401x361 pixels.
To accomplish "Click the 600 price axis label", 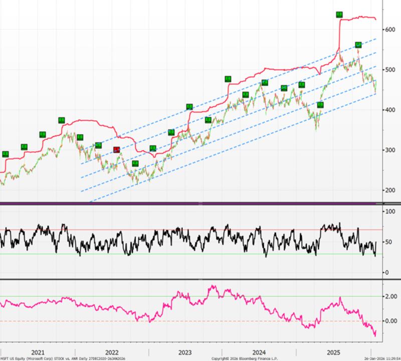I will tap(389, 30).
